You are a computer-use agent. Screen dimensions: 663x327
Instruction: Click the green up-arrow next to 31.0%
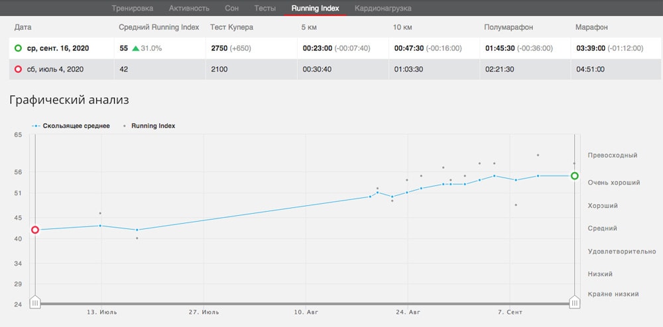(x=135, y=48)
